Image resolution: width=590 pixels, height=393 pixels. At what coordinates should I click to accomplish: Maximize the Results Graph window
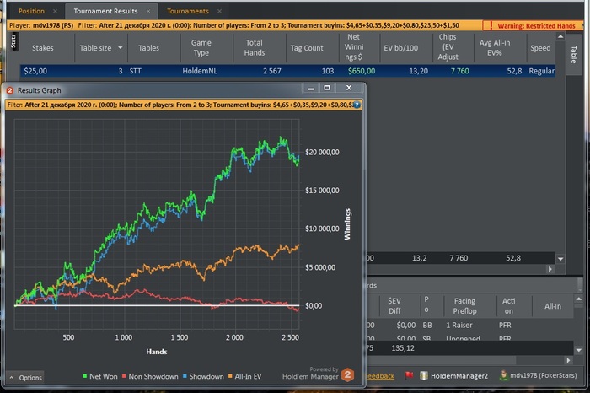(x=327, y=88)
